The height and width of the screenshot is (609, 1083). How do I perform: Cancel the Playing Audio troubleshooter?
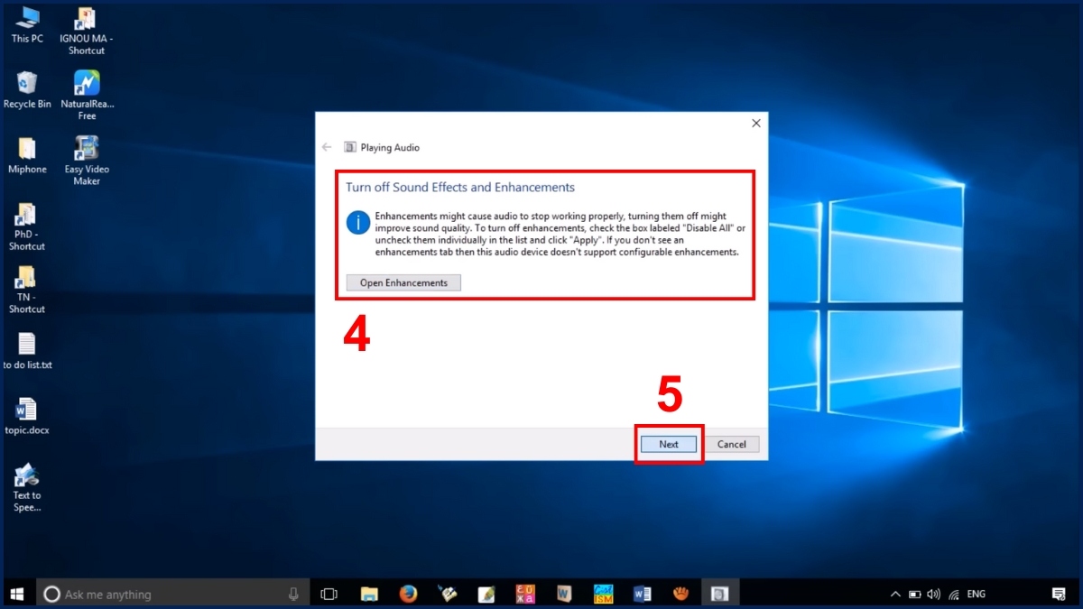coord(732,443)
